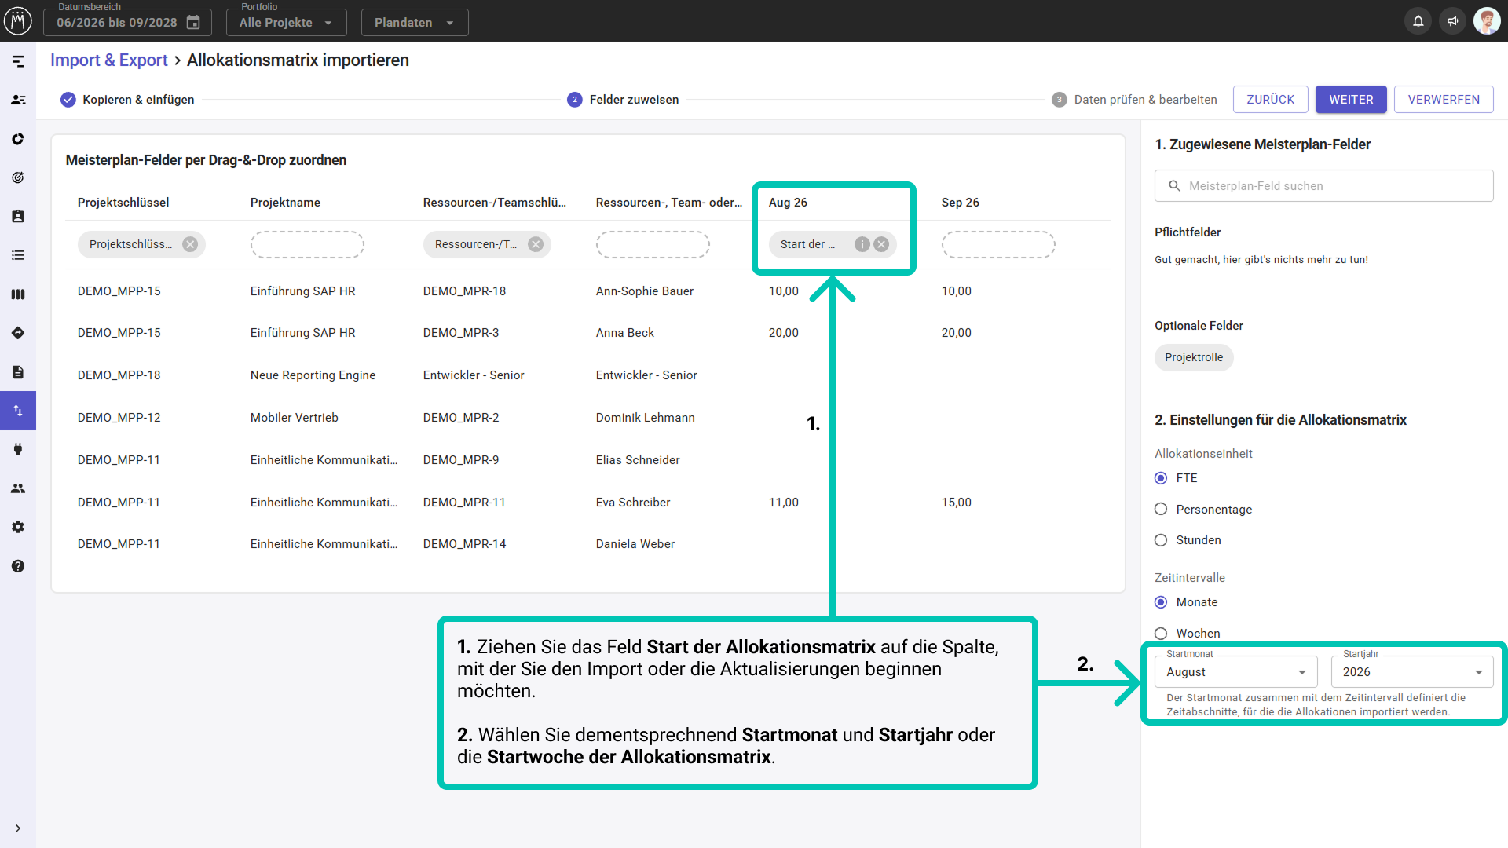
Task: Select Monate time interval
Action: pyautogui.click(x=1161, y=602)
